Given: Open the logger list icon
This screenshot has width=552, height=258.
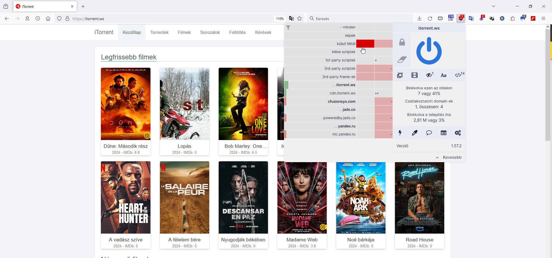Looking at the screenshot, I should (x=444, y=133).
